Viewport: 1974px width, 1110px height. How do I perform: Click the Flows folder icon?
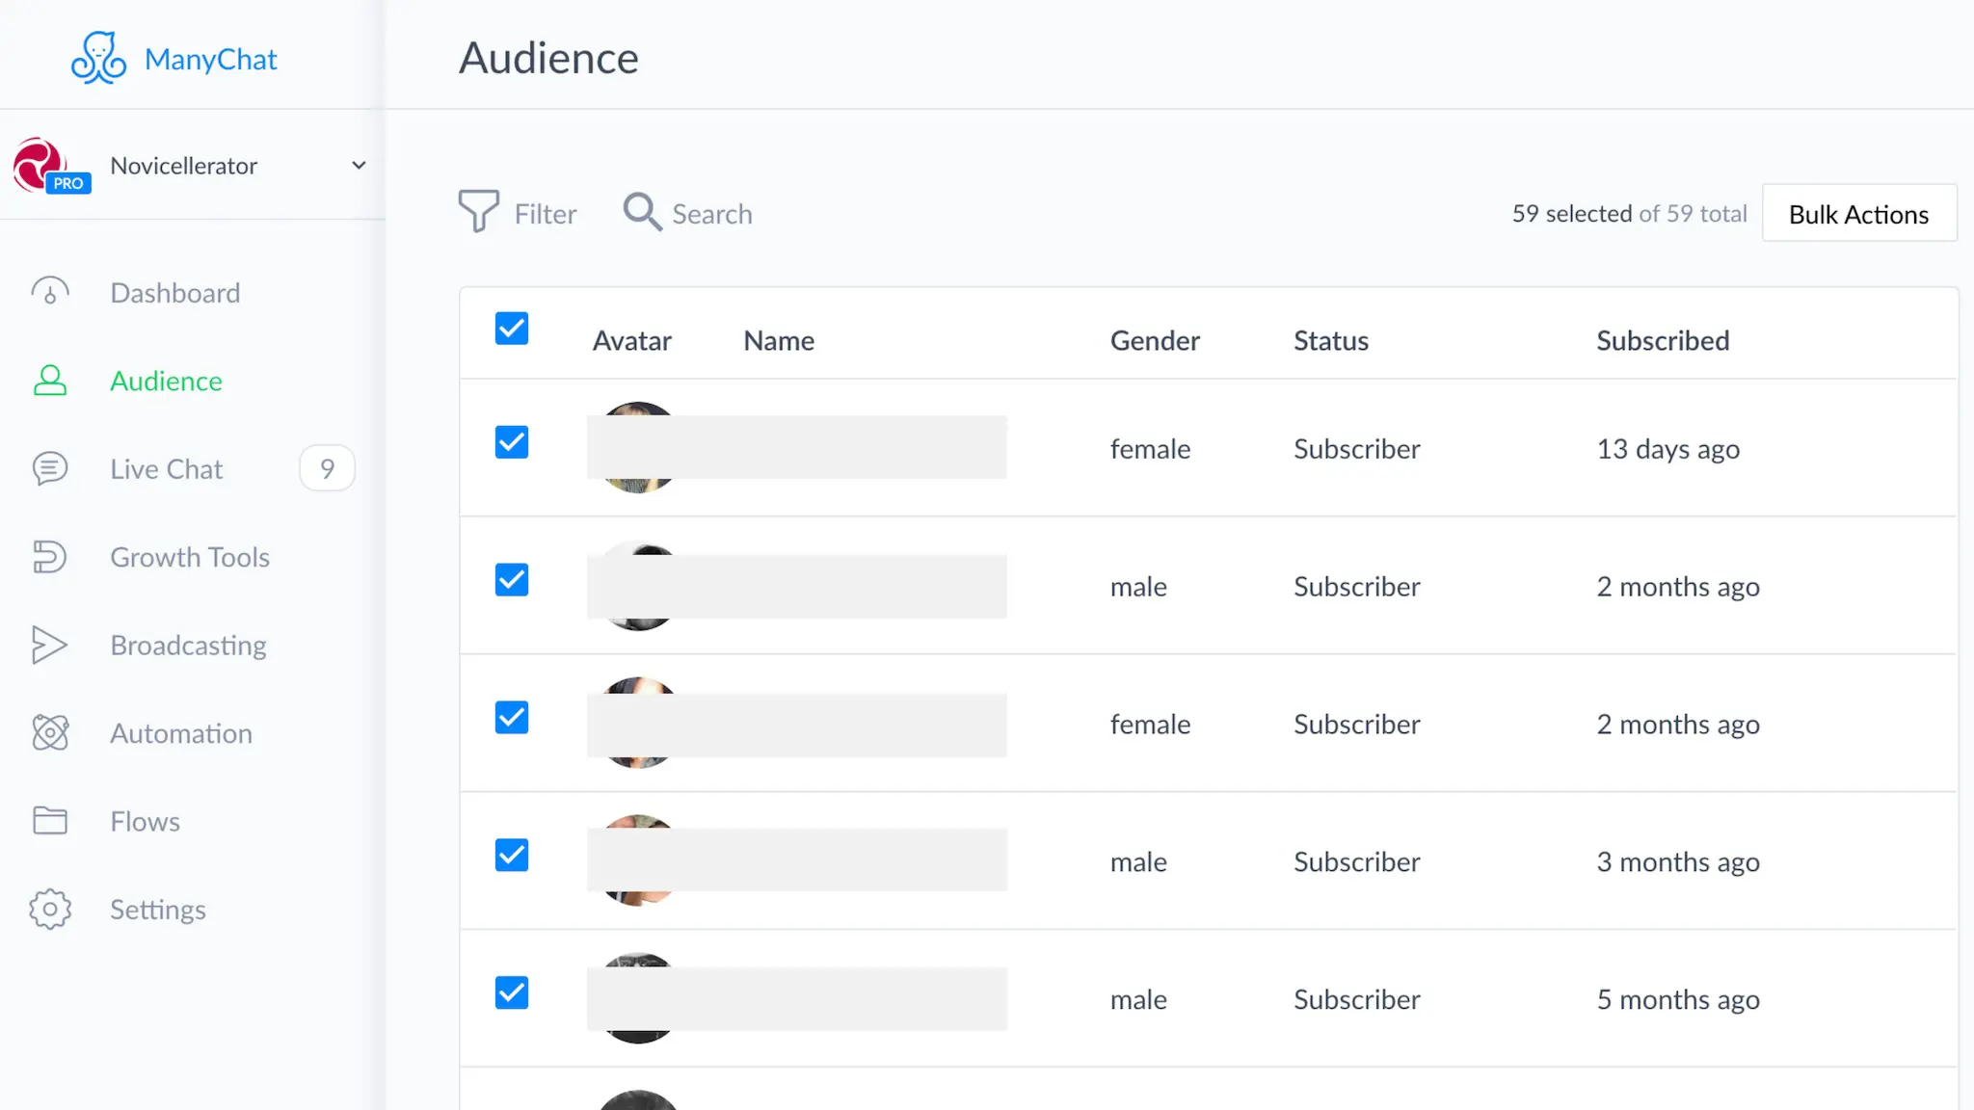pos(50,821)
